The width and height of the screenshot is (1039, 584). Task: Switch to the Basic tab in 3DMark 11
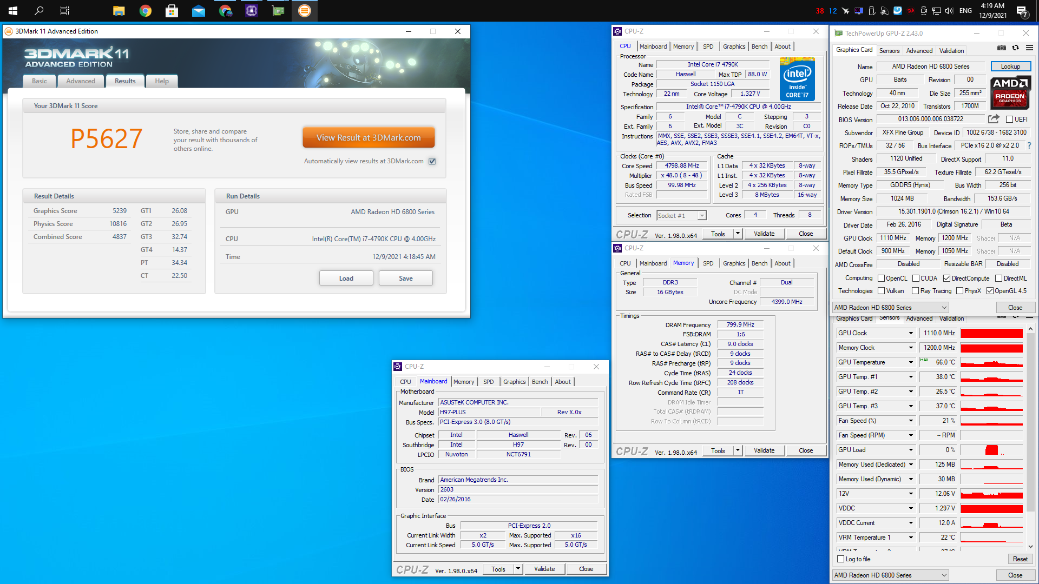pyautogui.click(x=39, y=81)
